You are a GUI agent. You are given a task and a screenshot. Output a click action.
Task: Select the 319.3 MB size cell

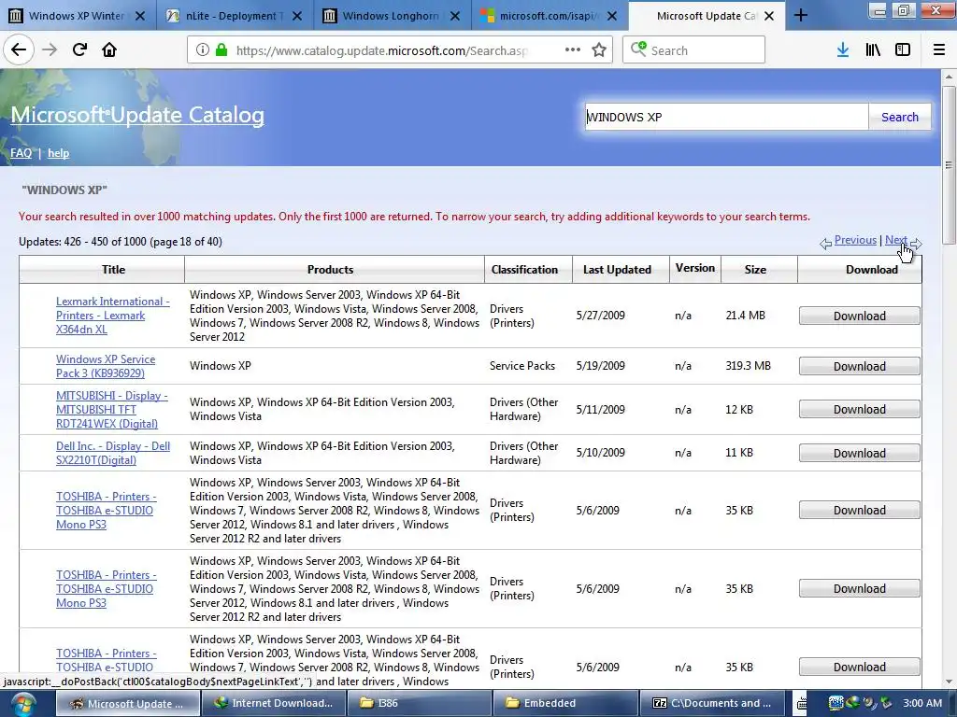[749, 366]
